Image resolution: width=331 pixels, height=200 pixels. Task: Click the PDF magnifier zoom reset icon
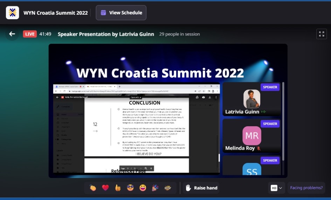(146, 169)
